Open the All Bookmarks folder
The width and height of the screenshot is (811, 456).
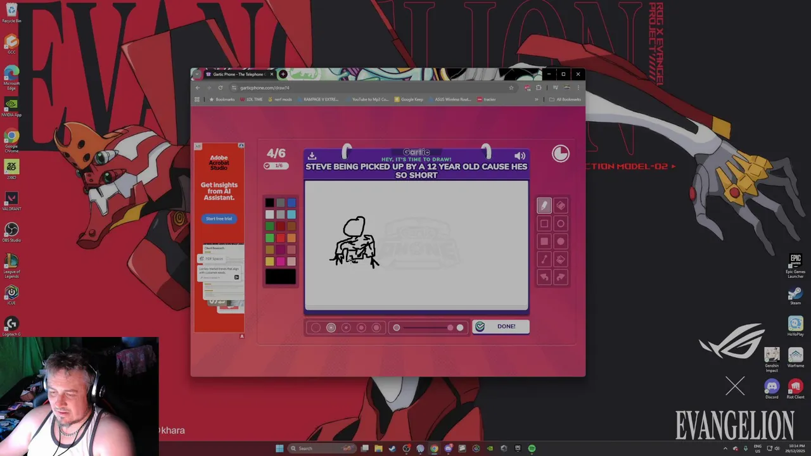(565, 99)
